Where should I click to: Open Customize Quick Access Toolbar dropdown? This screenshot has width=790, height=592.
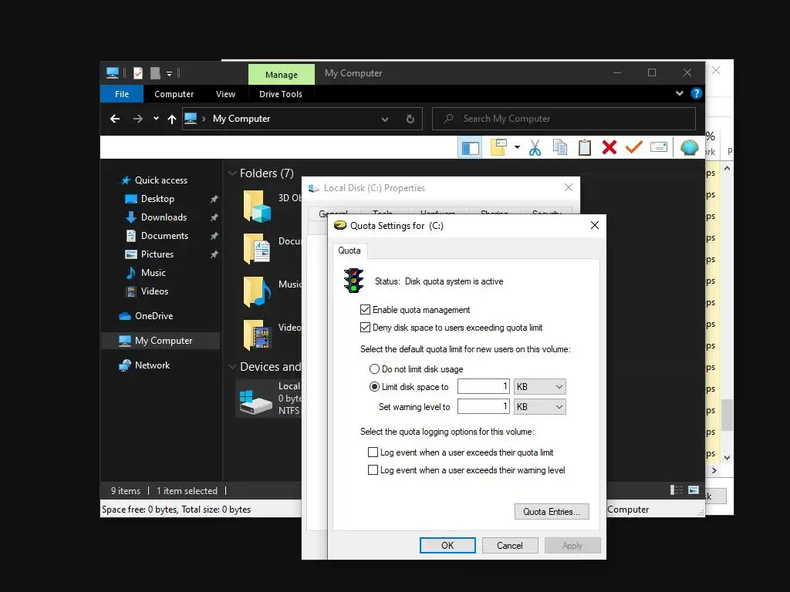pyautogui.click(x=169, y=74)
